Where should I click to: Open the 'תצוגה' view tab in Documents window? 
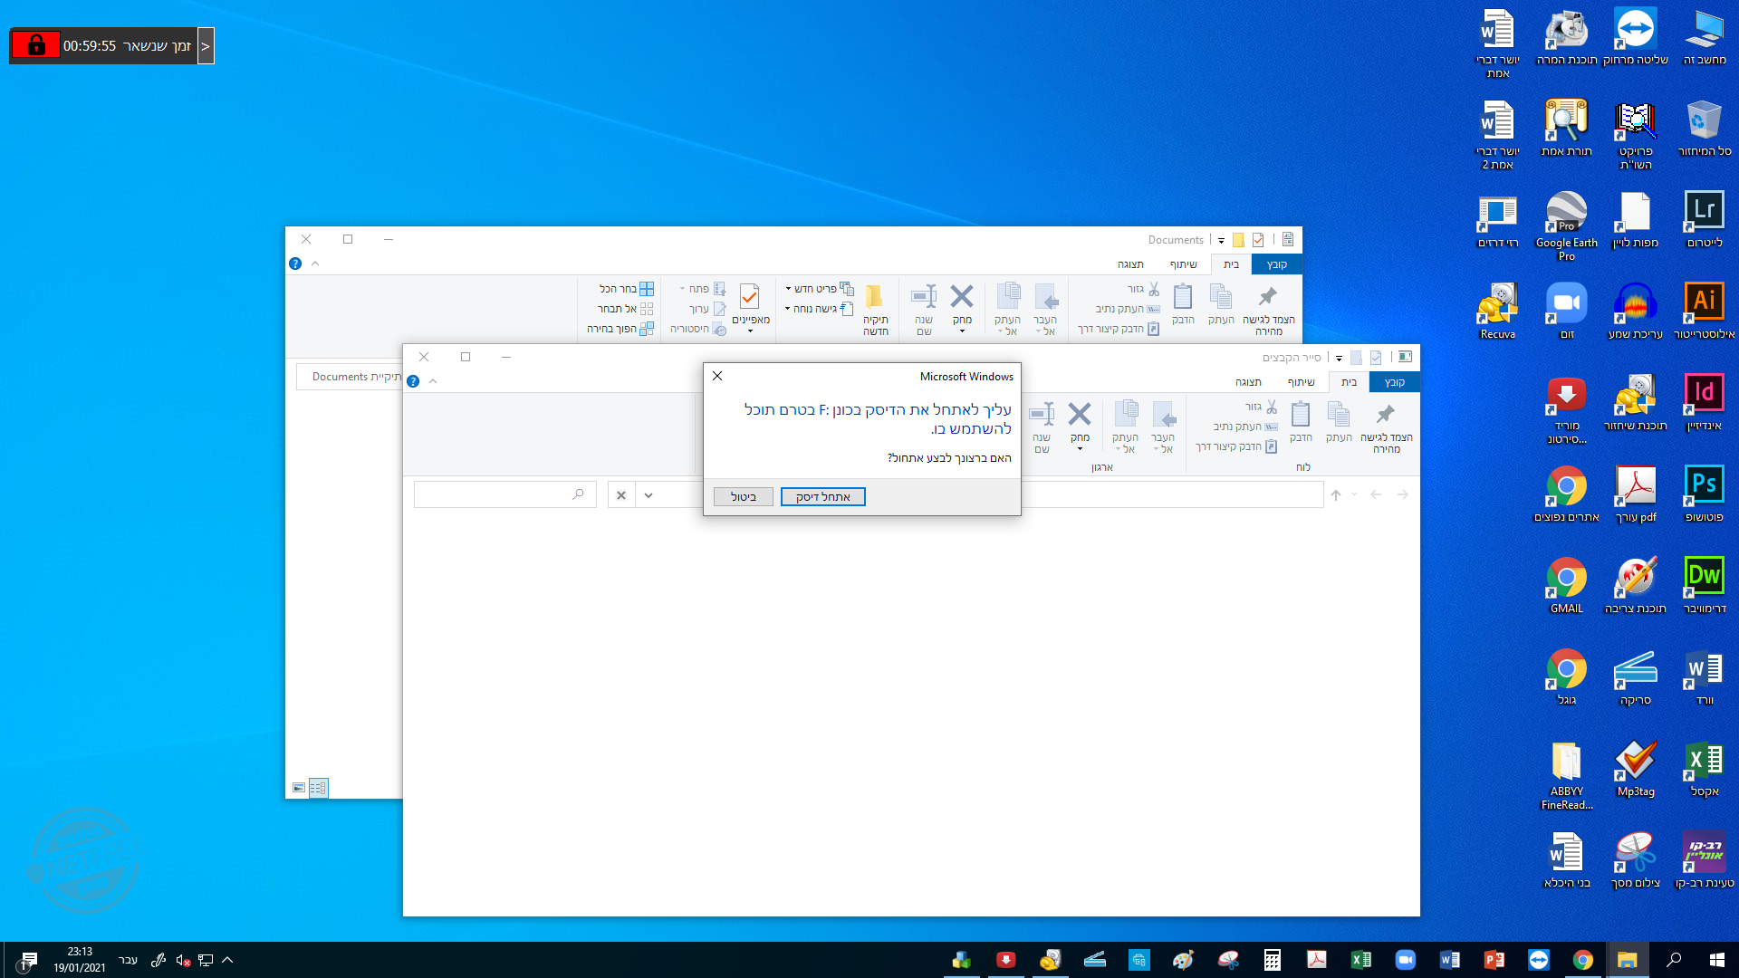pos(1130,264)
